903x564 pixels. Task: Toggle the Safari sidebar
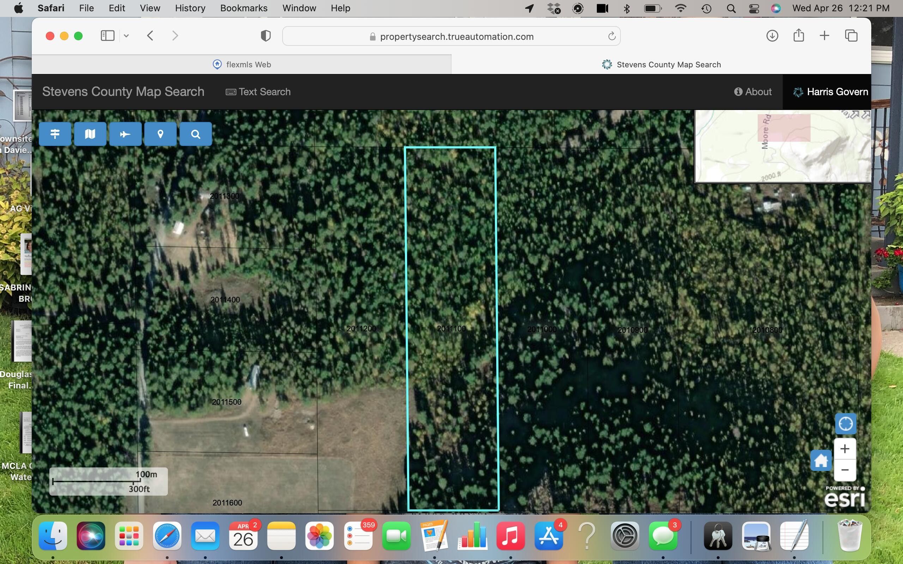point(107,36)
